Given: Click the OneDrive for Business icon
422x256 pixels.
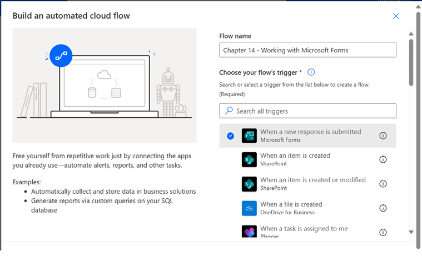Looking at the screenshot, I should pyautogui.click(x=249, y=208).
